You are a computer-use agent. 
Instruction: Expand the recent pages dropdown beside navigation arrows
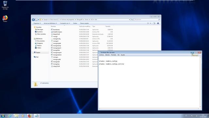(39, 20)
